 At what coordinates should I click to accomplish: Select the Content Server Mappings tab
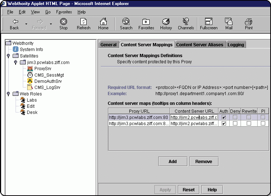(147, 45)
